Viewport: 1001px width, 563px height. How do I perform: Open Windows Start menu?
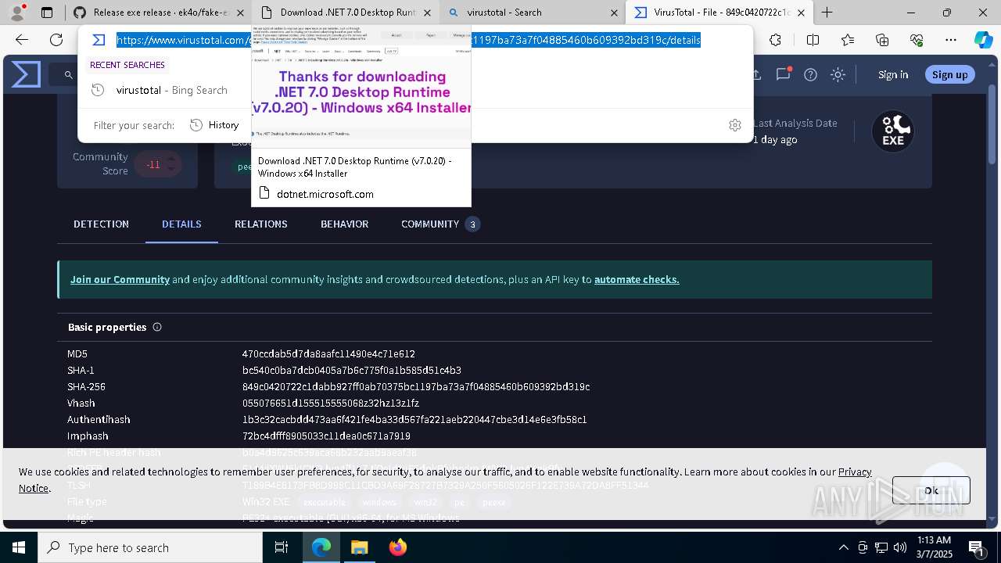click(x=19, y=547)
